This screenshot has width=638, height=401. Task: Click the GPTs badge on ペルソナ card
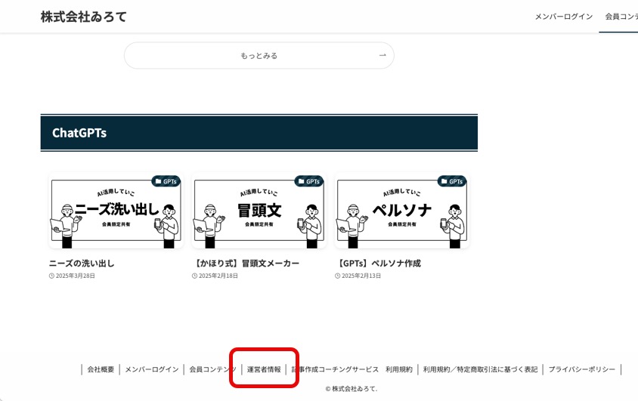451,181
